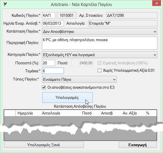Click the Αρ. Στοιχείου field ΔΑΤ/1298
Image resolution: width=163 pixels, height=153 pixels.
pos(132,15)
